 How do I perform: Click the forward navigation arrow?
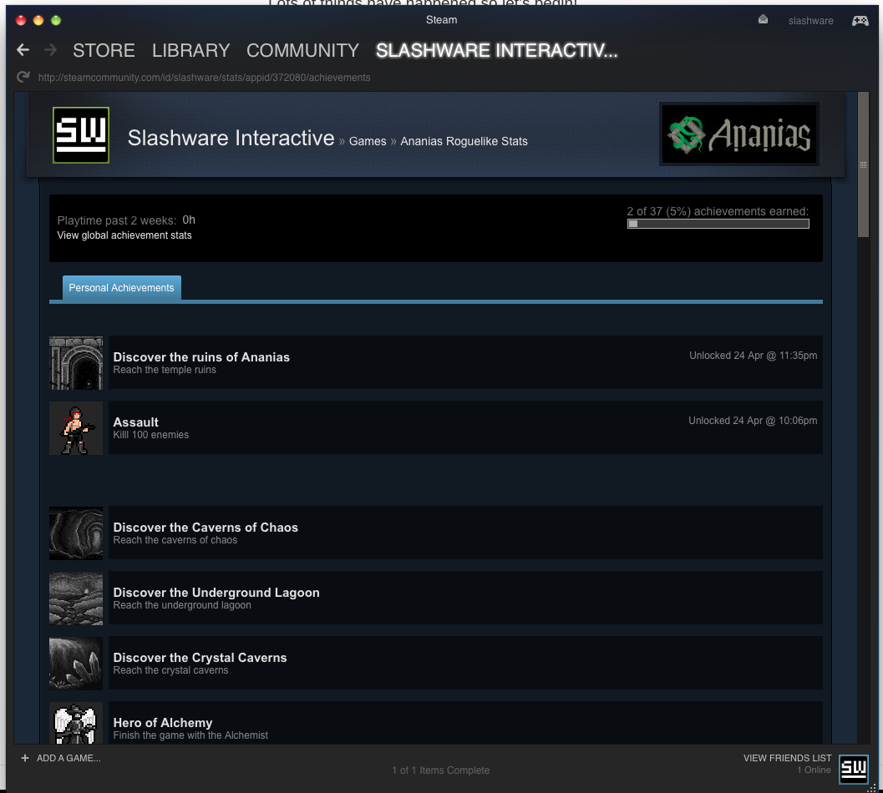[x=50, y=51]
